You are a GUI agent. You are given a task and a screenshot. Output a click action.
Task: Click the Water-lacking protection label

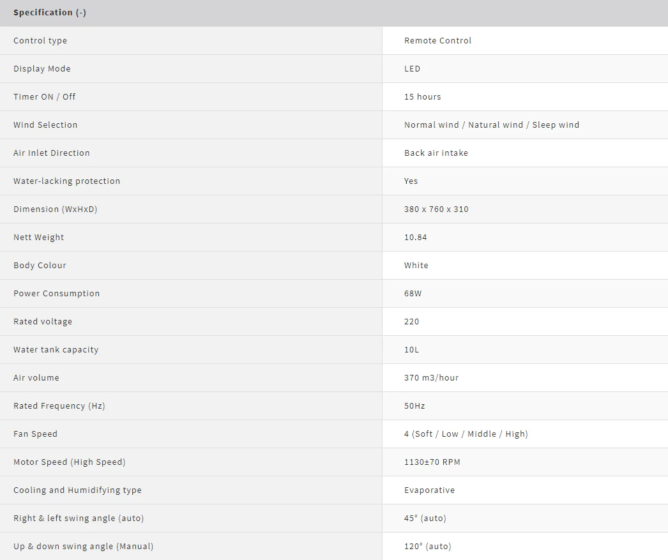click(x=66, y=181)
